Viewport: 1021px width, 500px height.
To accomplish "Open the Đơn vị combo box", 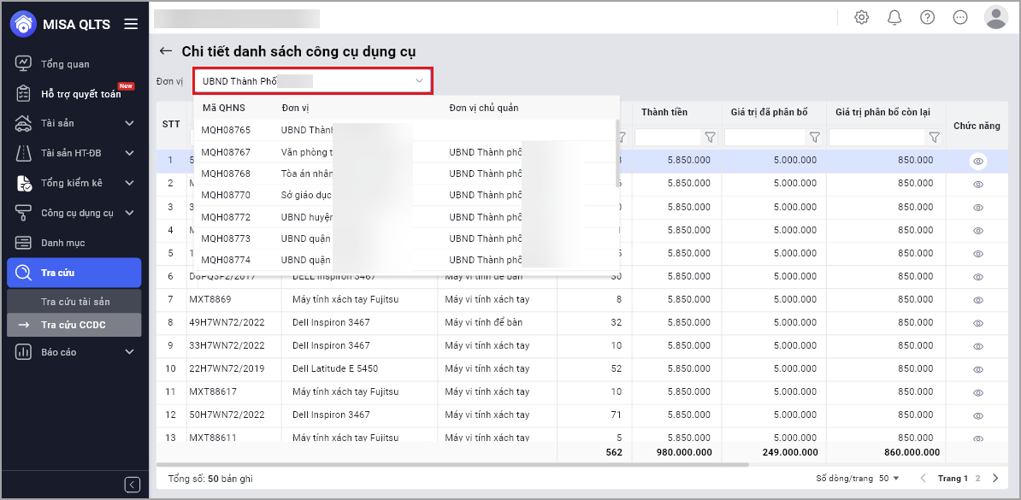I will pos(313,81).
